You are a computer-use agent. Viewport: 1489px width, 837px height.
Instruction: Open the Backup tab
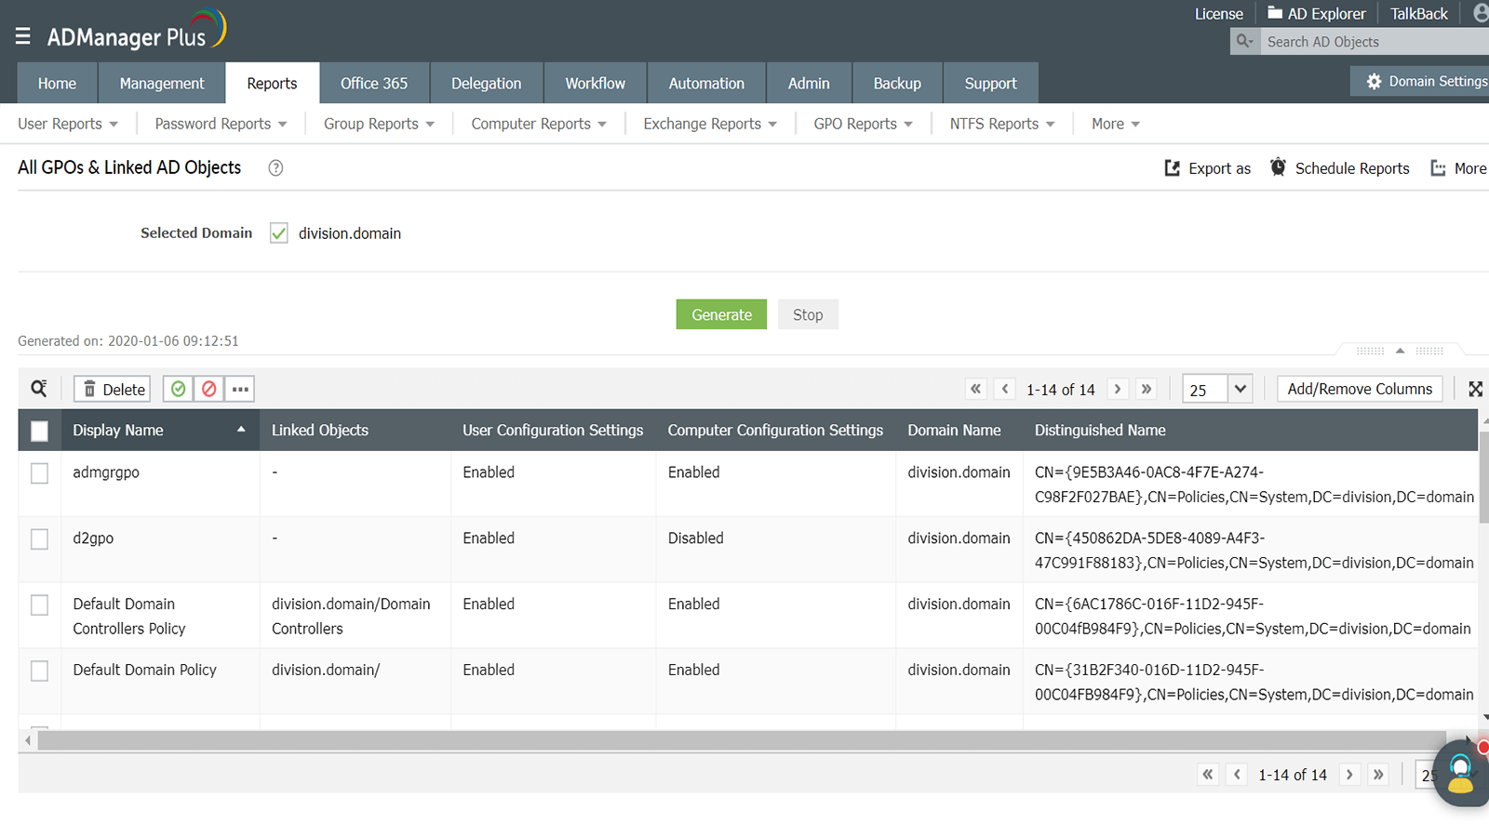click(897, 83)
